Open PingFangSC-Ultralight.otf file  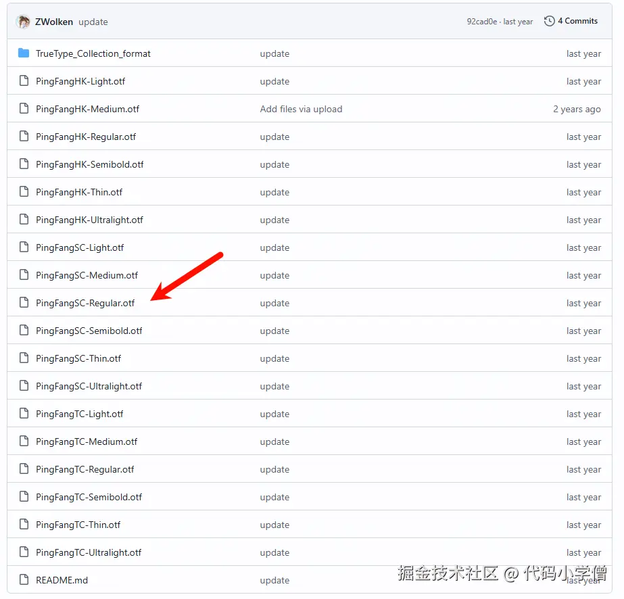point(89,387)
